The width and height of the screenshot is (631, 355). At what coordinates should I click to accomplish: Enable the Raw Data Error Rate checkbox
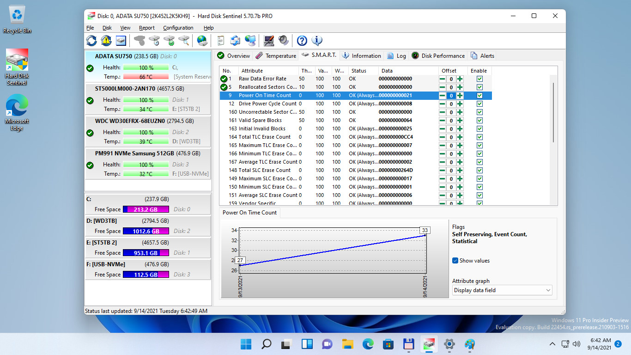479,79
